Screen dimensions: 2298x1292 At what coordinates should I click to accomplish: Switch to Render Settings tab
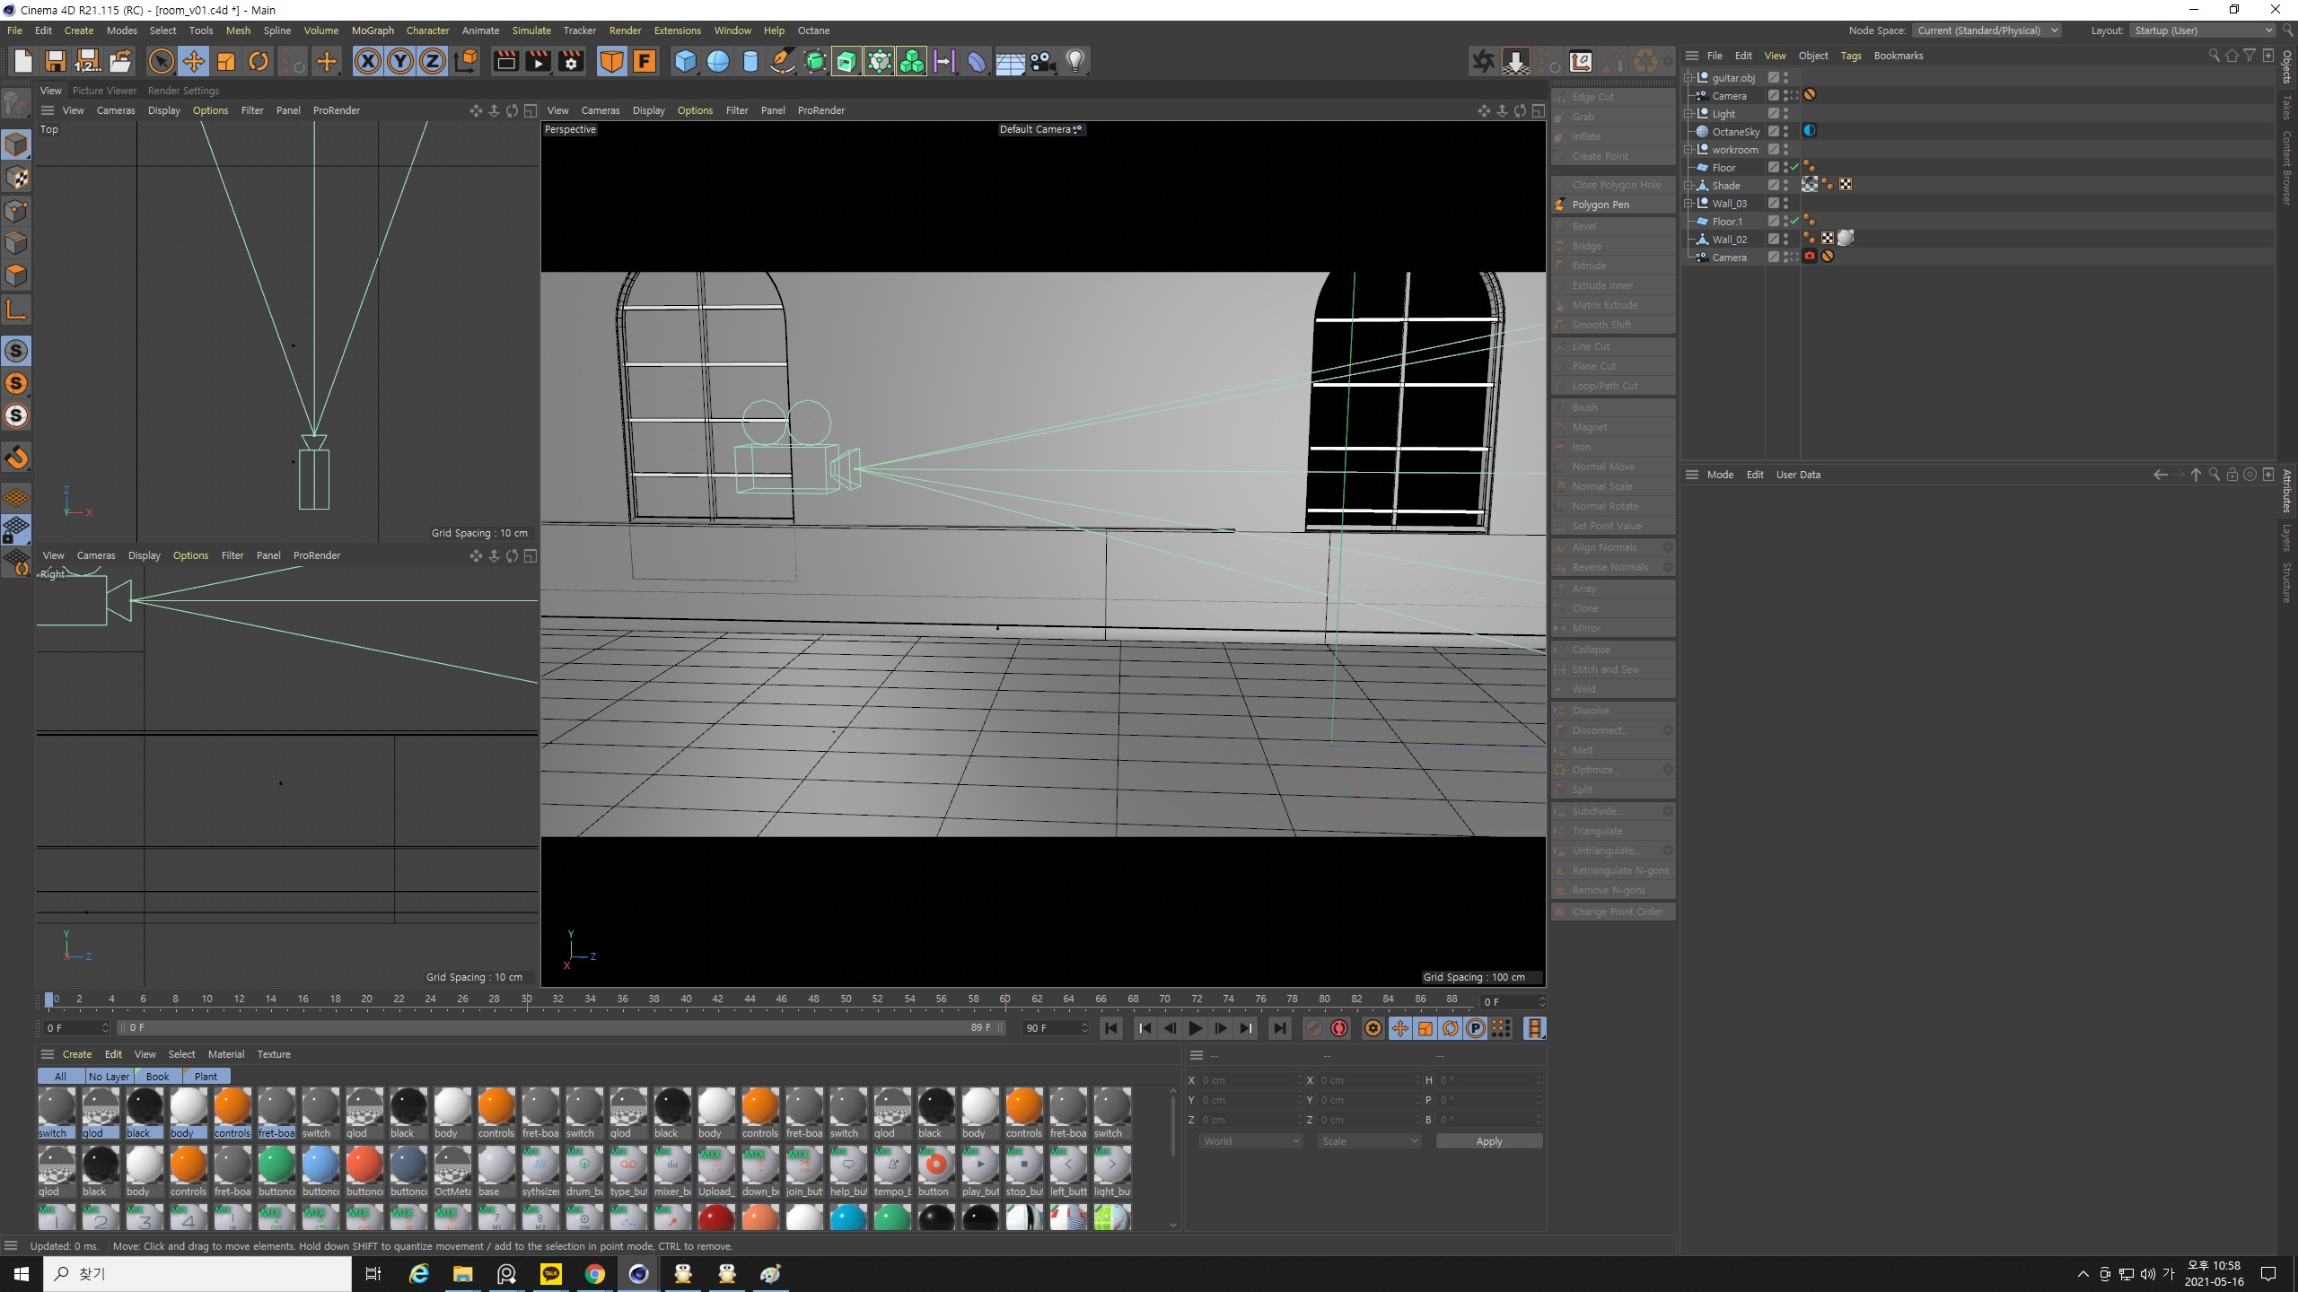pyautogui.click(x=183, y=91)
